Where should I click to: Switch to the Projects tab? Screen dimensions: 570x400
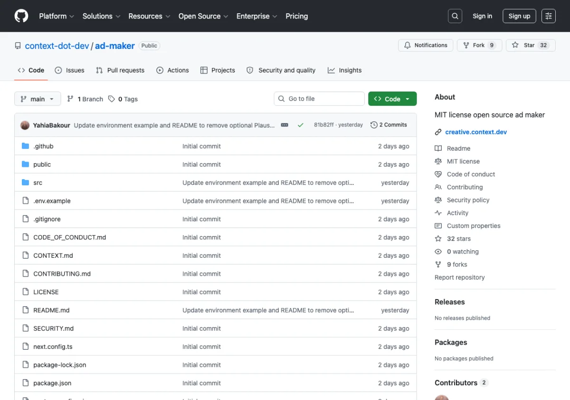pos(218,70)
